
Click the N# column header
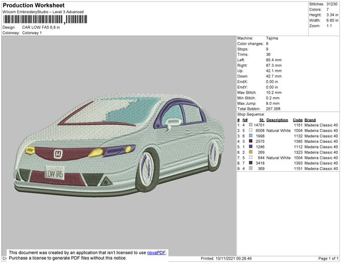pyautogui.click(x=245, y=120)
